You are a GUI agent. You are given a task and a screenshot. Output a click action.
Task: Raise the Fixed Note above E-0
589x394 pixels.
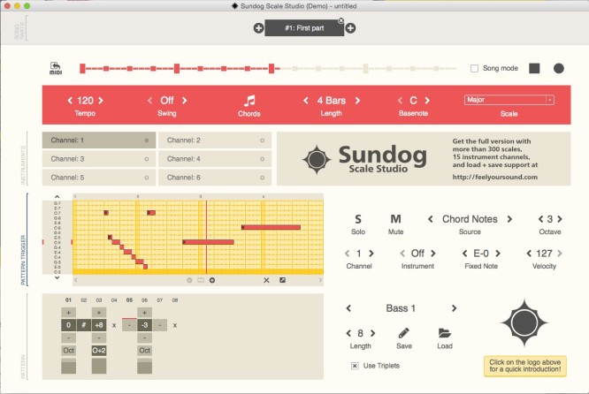[498, 254]
